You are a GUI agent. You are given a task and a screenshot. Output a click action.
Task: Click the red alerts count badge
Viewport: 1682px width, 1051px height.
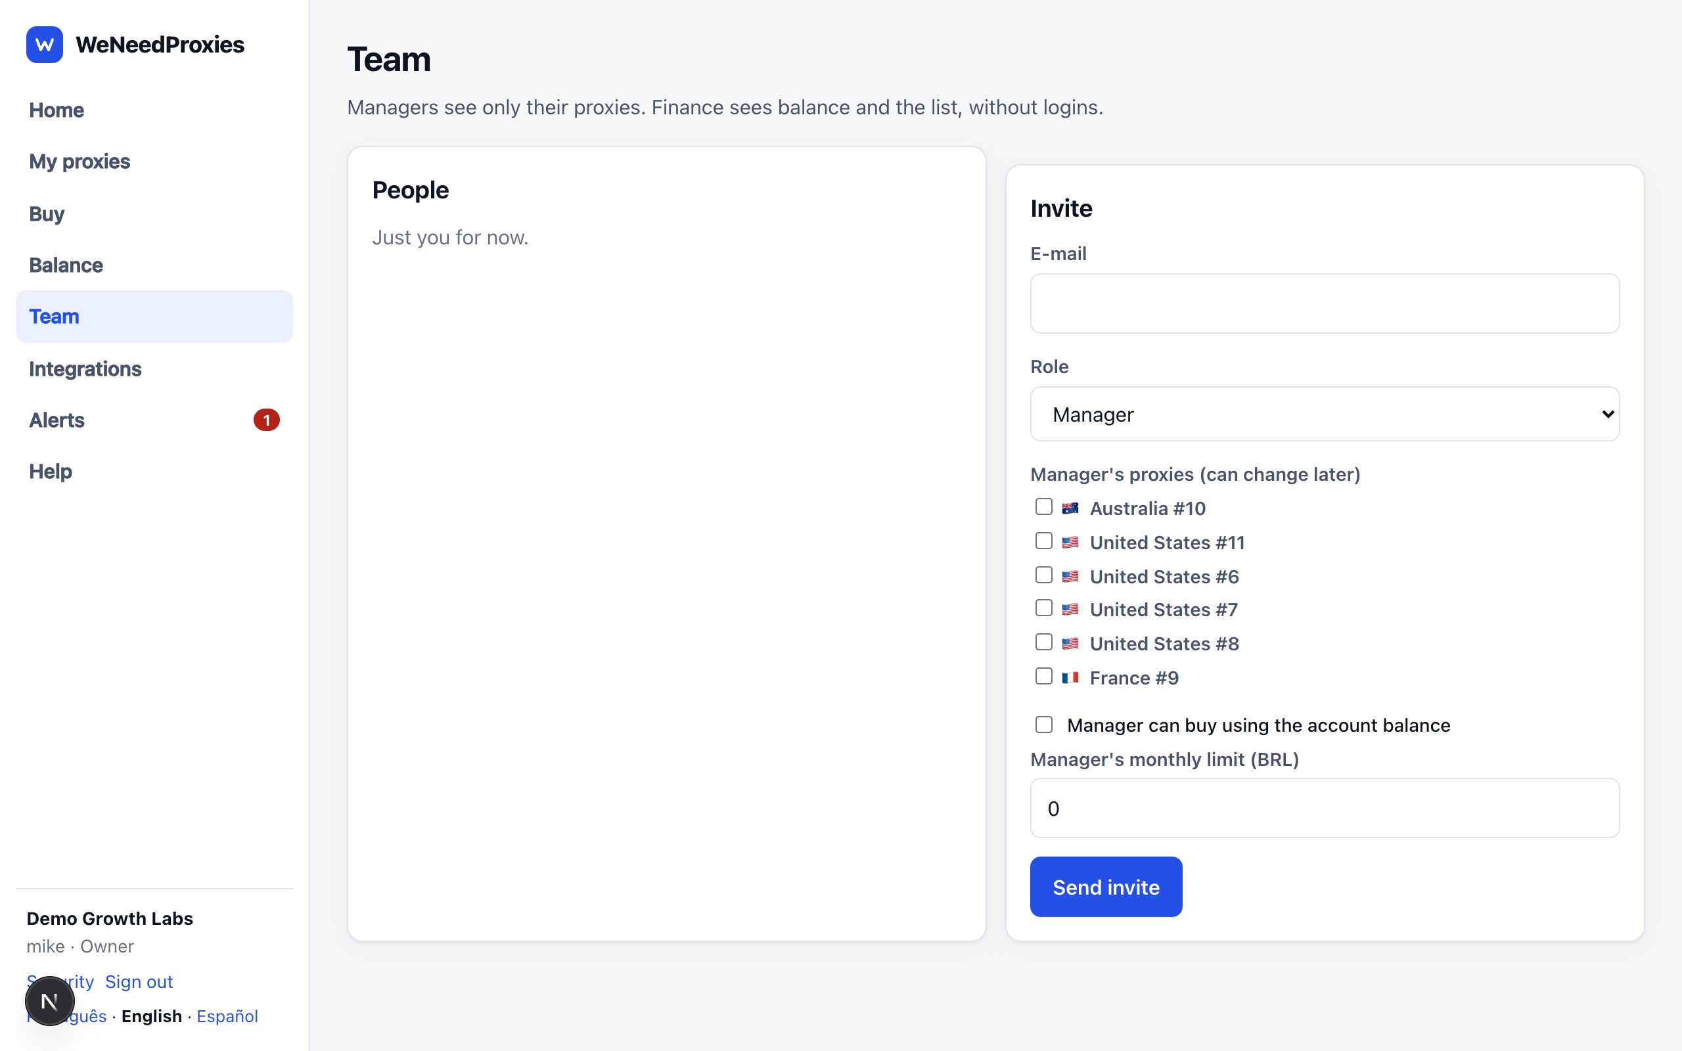pos(266,420)
